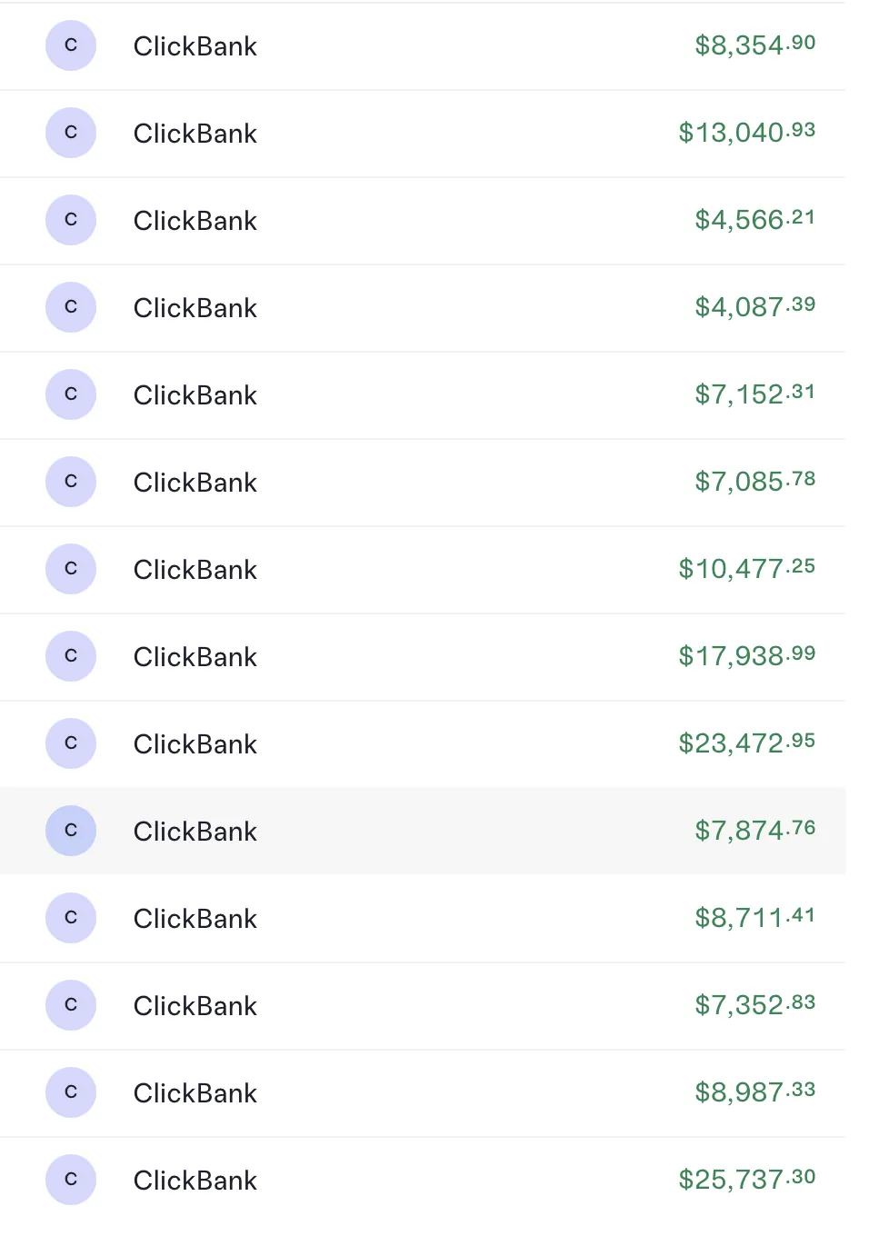
Task: Open the ClickBank entry for $10,477.25
Action: pos(423,570)
